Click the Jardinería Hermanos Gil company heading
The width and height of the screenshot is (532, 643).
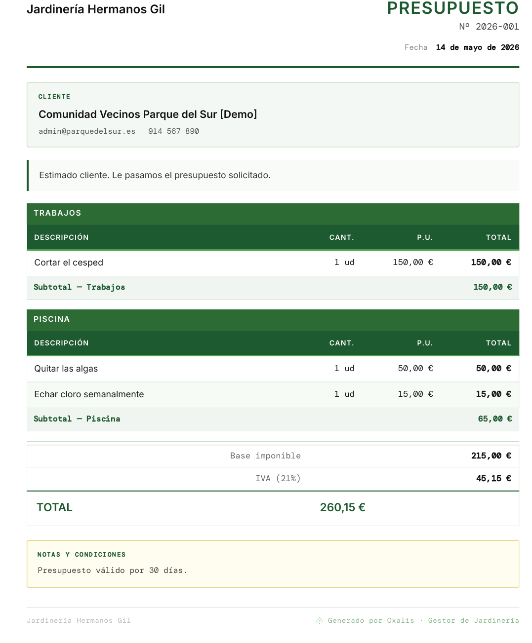click(96, 9)
